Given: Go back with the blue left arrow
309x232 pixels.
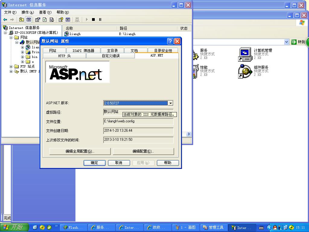Looking at the screenshot, I should click(5, 20).
